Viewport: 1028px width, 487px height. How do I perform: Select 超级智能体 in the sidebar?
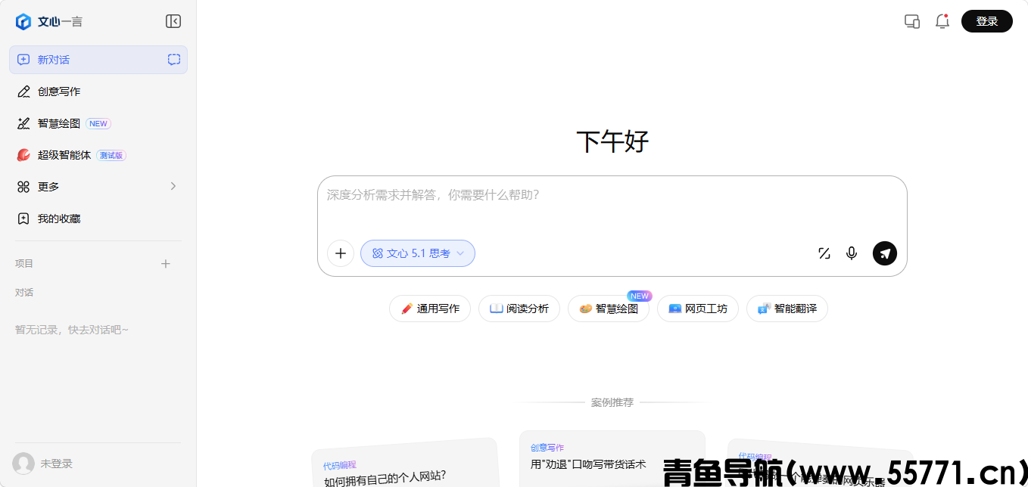[98, 155]
